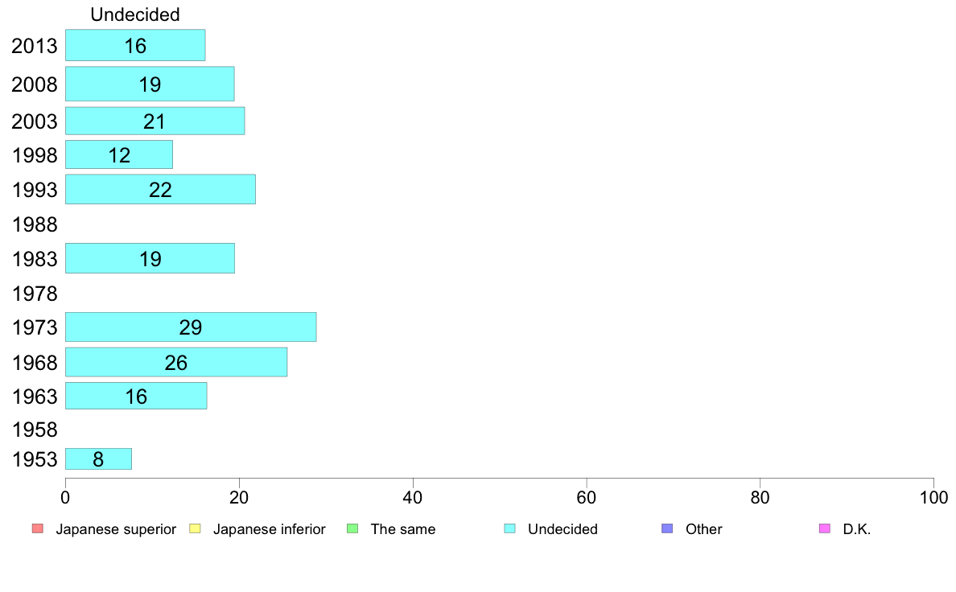This screenshot has width=956, height=592.
Task: Select the 2013 bar showing 16
Action: [x=135, y=45]
